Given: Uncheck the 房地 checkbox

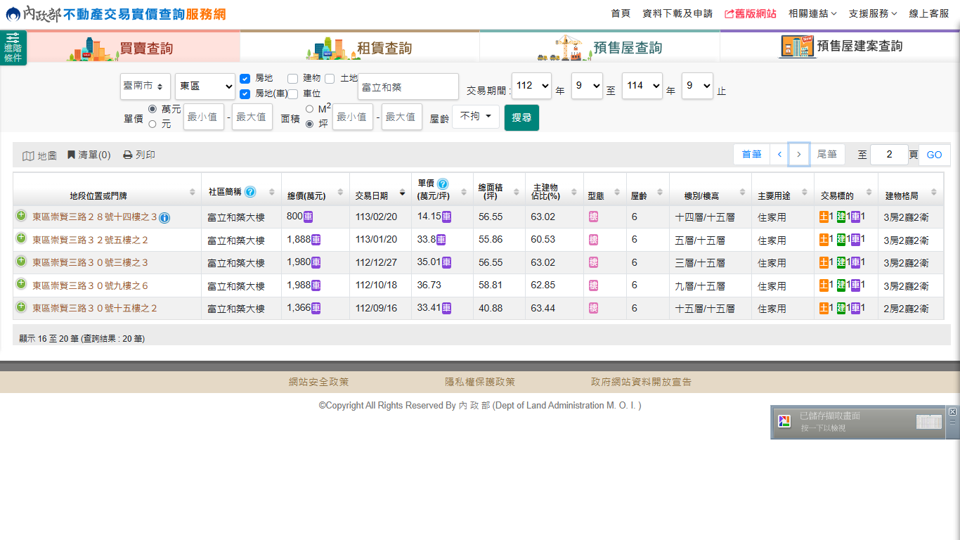Looking at the screenshot, I should click(x=245, y=79).
